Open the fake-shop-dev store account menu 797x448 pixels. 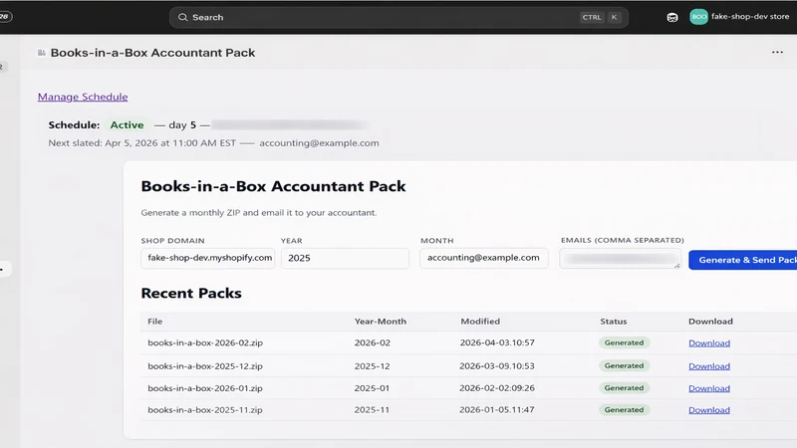[x=739, y=17]
